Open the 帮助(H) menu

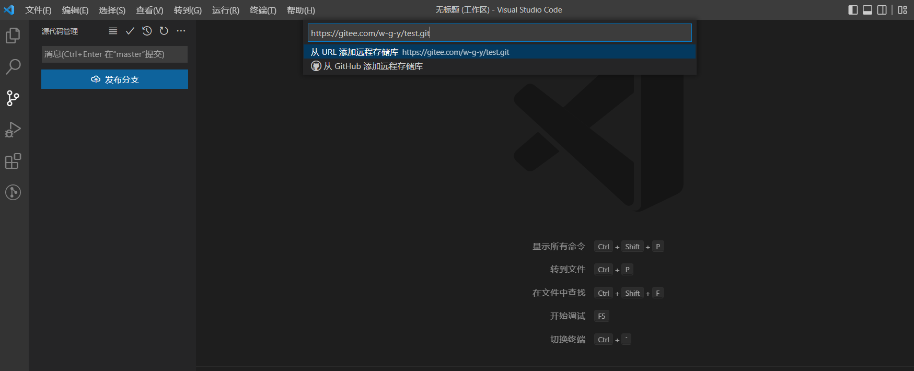(x=301, y=10)
